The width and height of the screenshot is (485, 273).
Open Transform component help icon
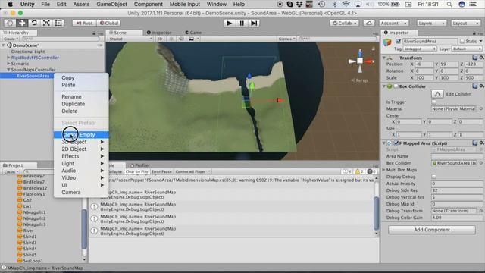point(475,58)
